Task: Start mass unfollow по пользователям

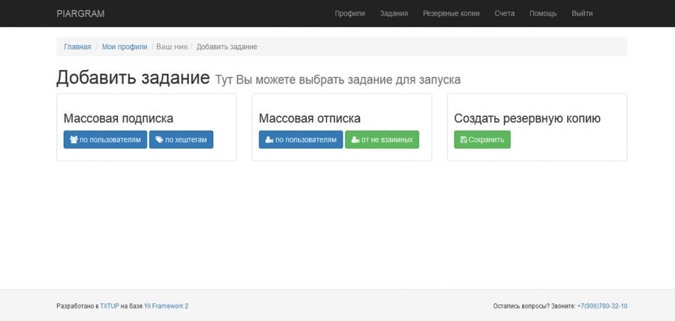Action: [301, 139]
